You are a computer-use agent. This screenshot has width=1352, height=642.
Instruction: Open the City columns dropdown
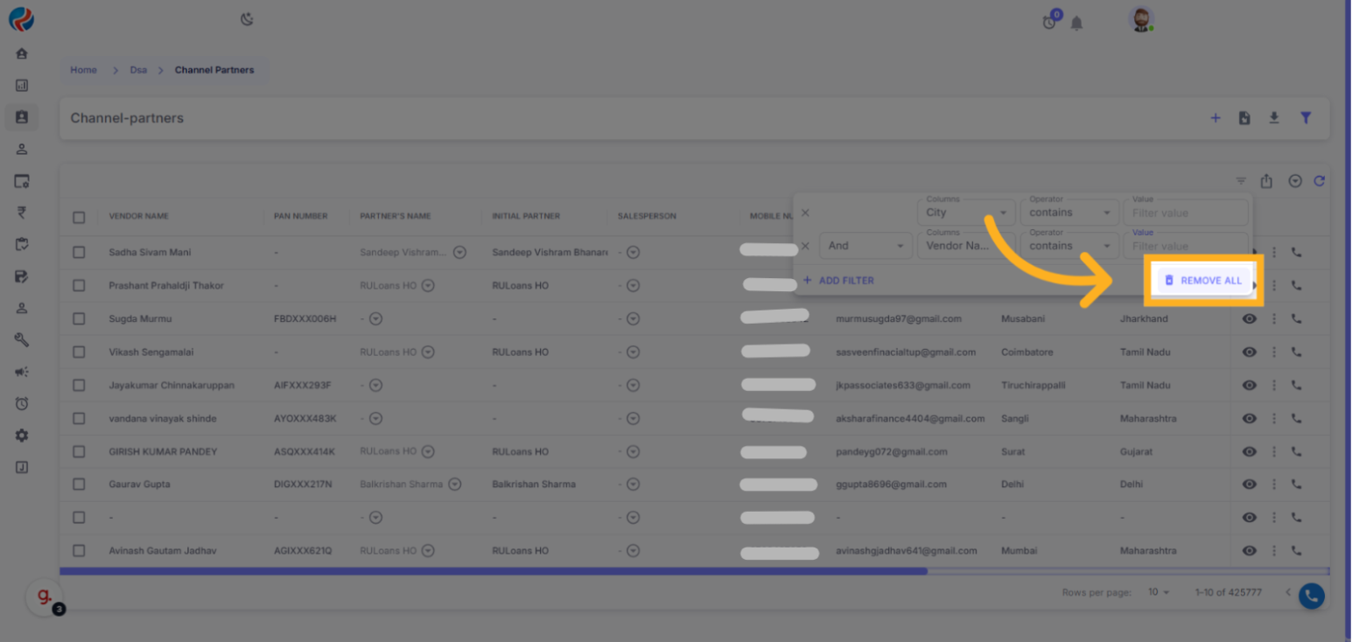[965, 213]
